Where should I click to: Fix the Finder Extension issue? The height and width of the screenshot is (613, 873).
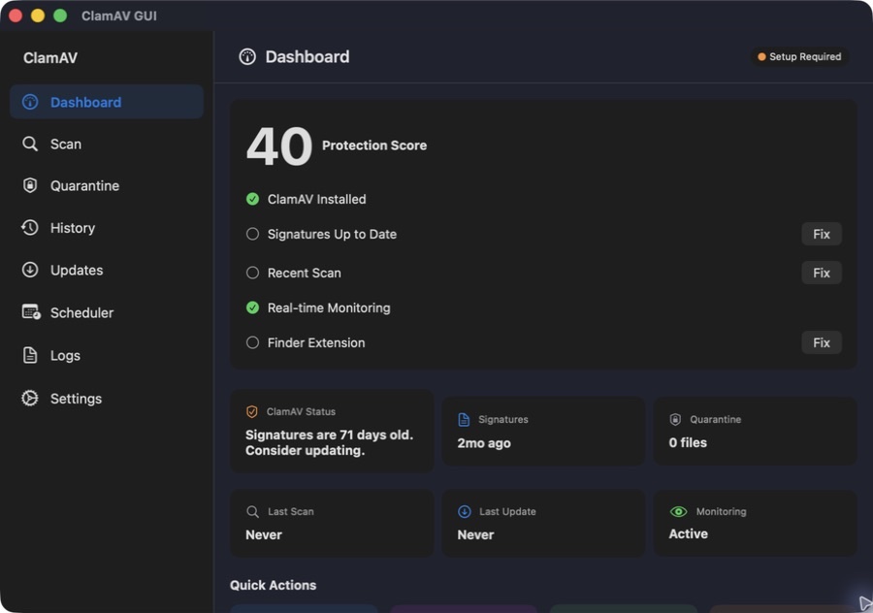(x=822, y=342)
